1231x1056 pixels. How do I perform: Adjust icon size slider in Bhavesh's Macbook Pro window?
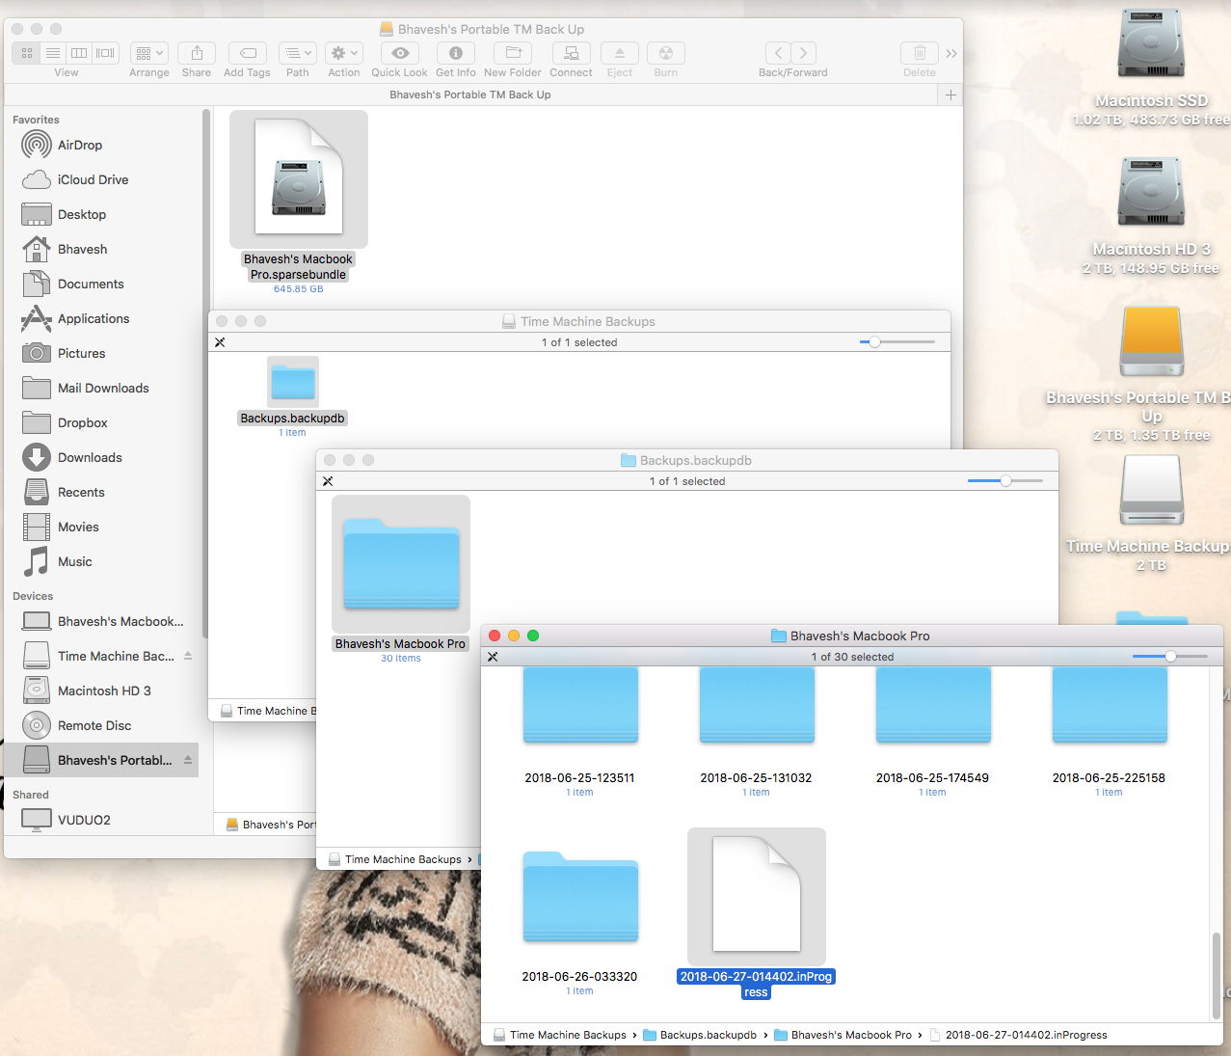coord(1170,657)
